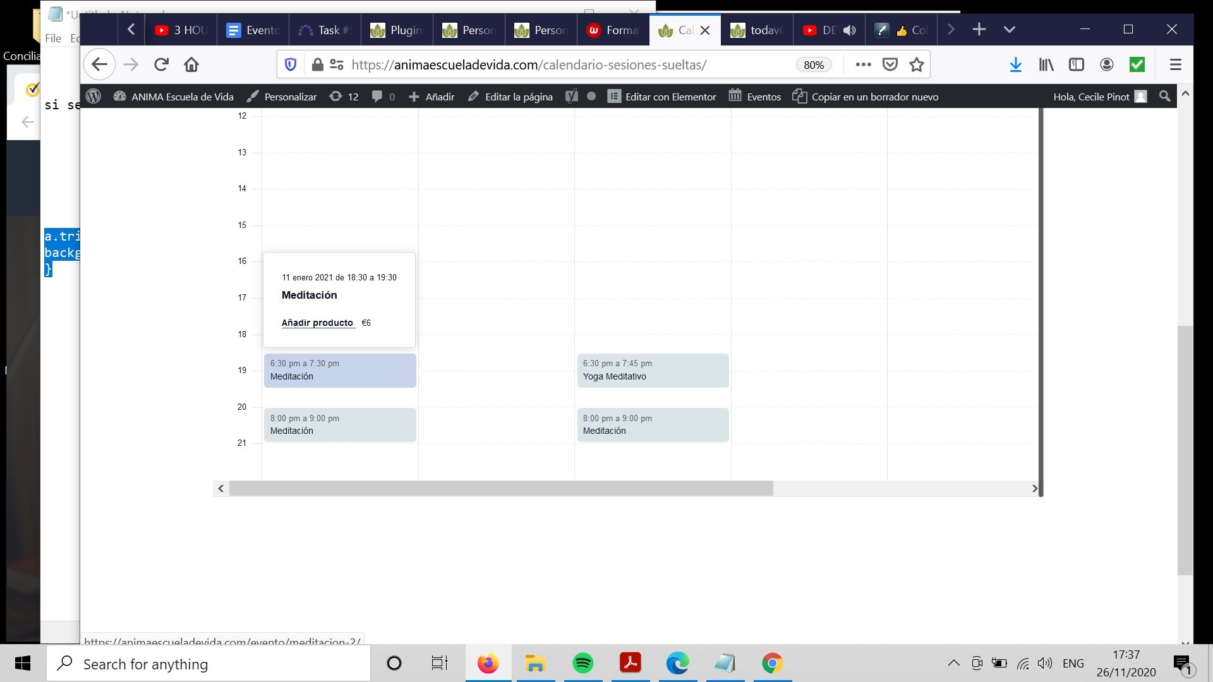Switch to the thumbs-up Col tab

pyautogui.click(x=902, y=30)
